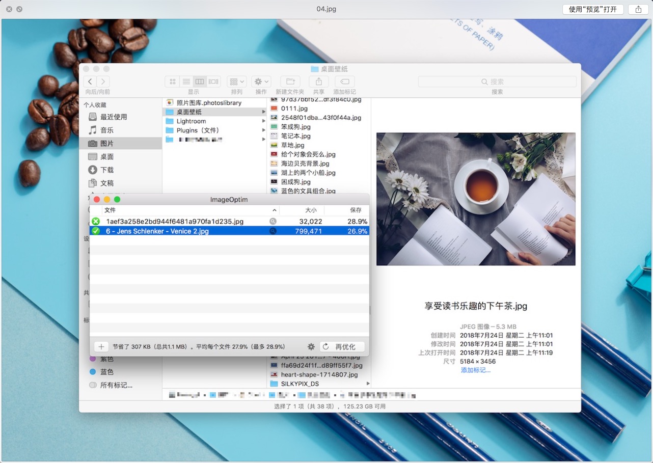Screen dimensions: 653x463
Task: Minimize the ImageOptim window
Action: click(x=107, y=200)
